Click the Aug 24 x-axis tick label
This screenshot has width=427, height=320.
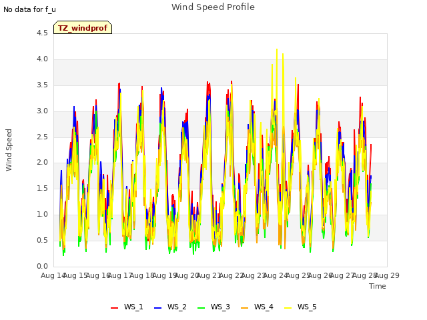[x=276, y=275]
